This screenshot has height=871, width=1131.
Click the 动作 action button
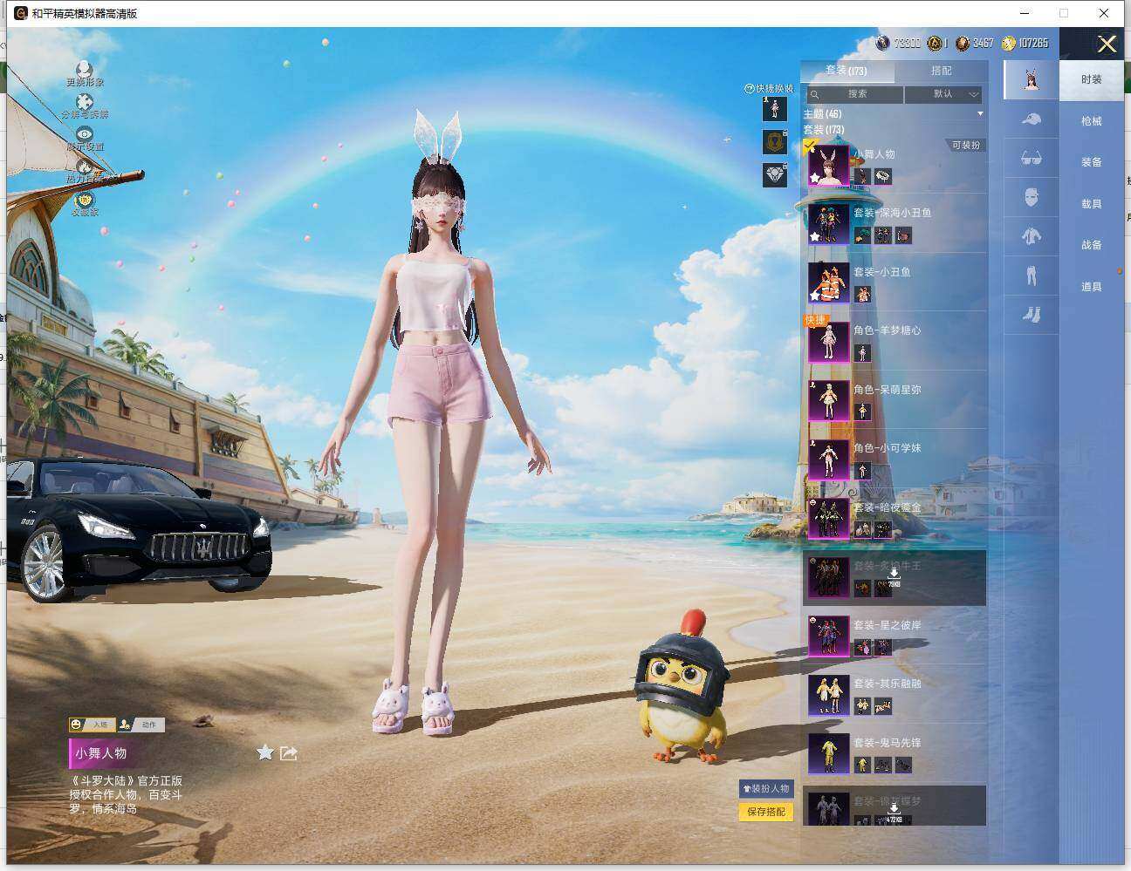click(141, 725)
